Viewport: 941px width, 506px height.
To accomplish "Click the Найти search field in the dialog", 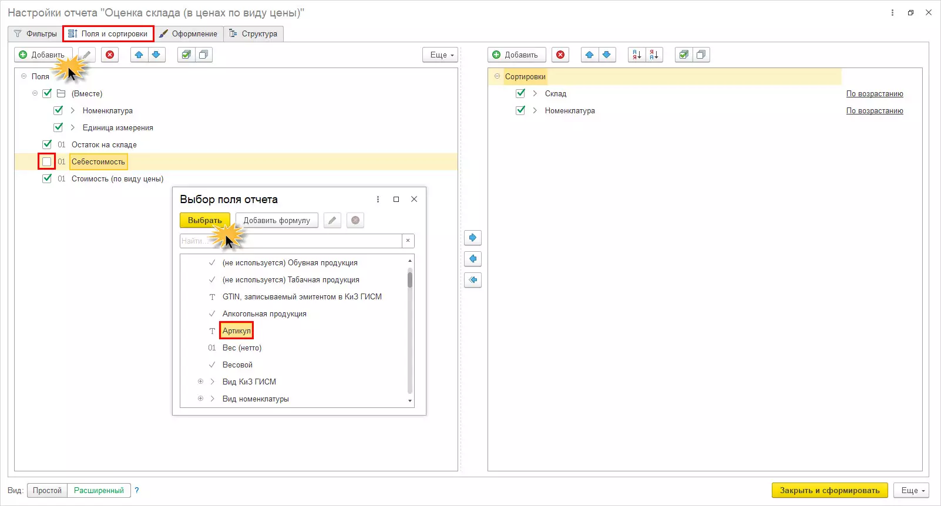I will click(291, 241).
